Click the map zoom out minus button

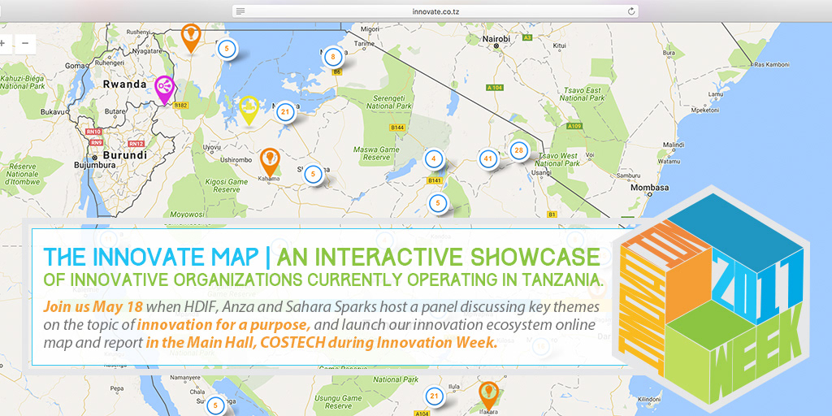click(25, 44)
